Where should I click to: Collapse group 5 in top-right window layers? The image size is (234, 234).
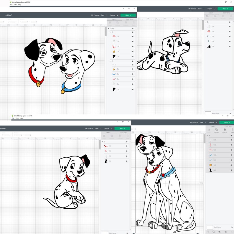[x=205, y=22]
